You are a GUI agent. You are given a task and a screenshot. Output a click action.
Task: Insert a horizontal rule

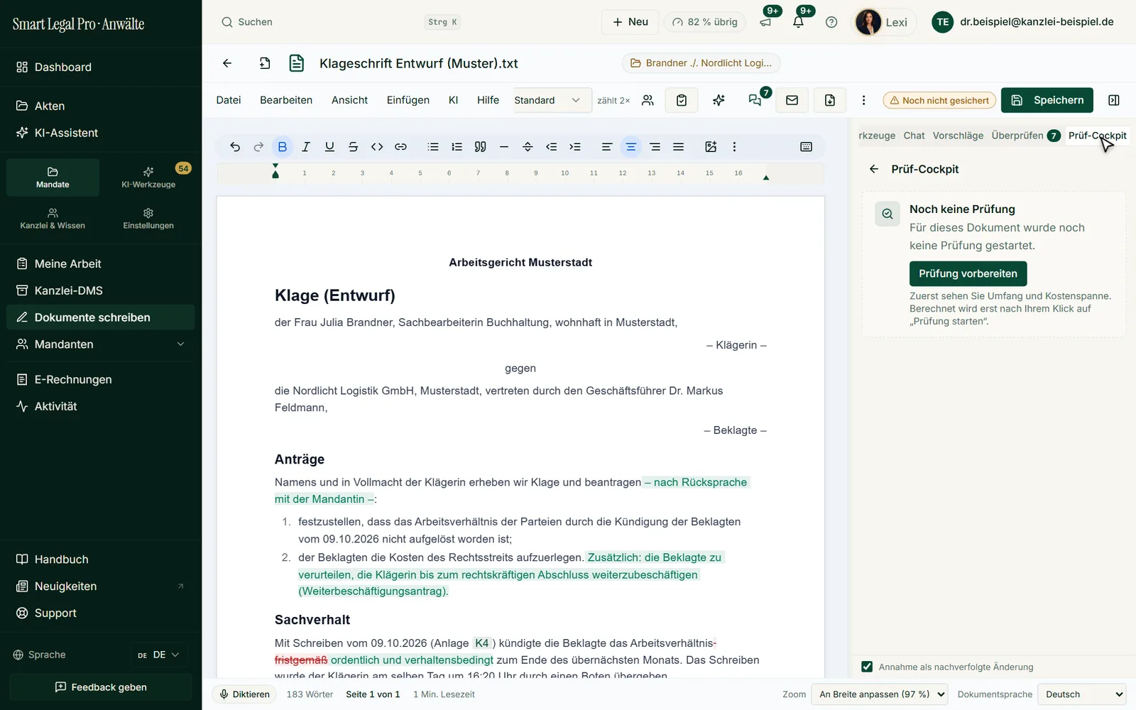[x=504, y=147]
